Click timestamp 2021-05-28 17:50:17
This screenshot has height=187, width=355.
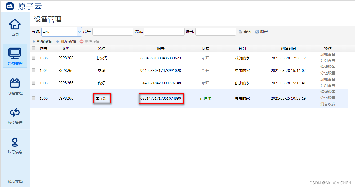pos(288,58)
